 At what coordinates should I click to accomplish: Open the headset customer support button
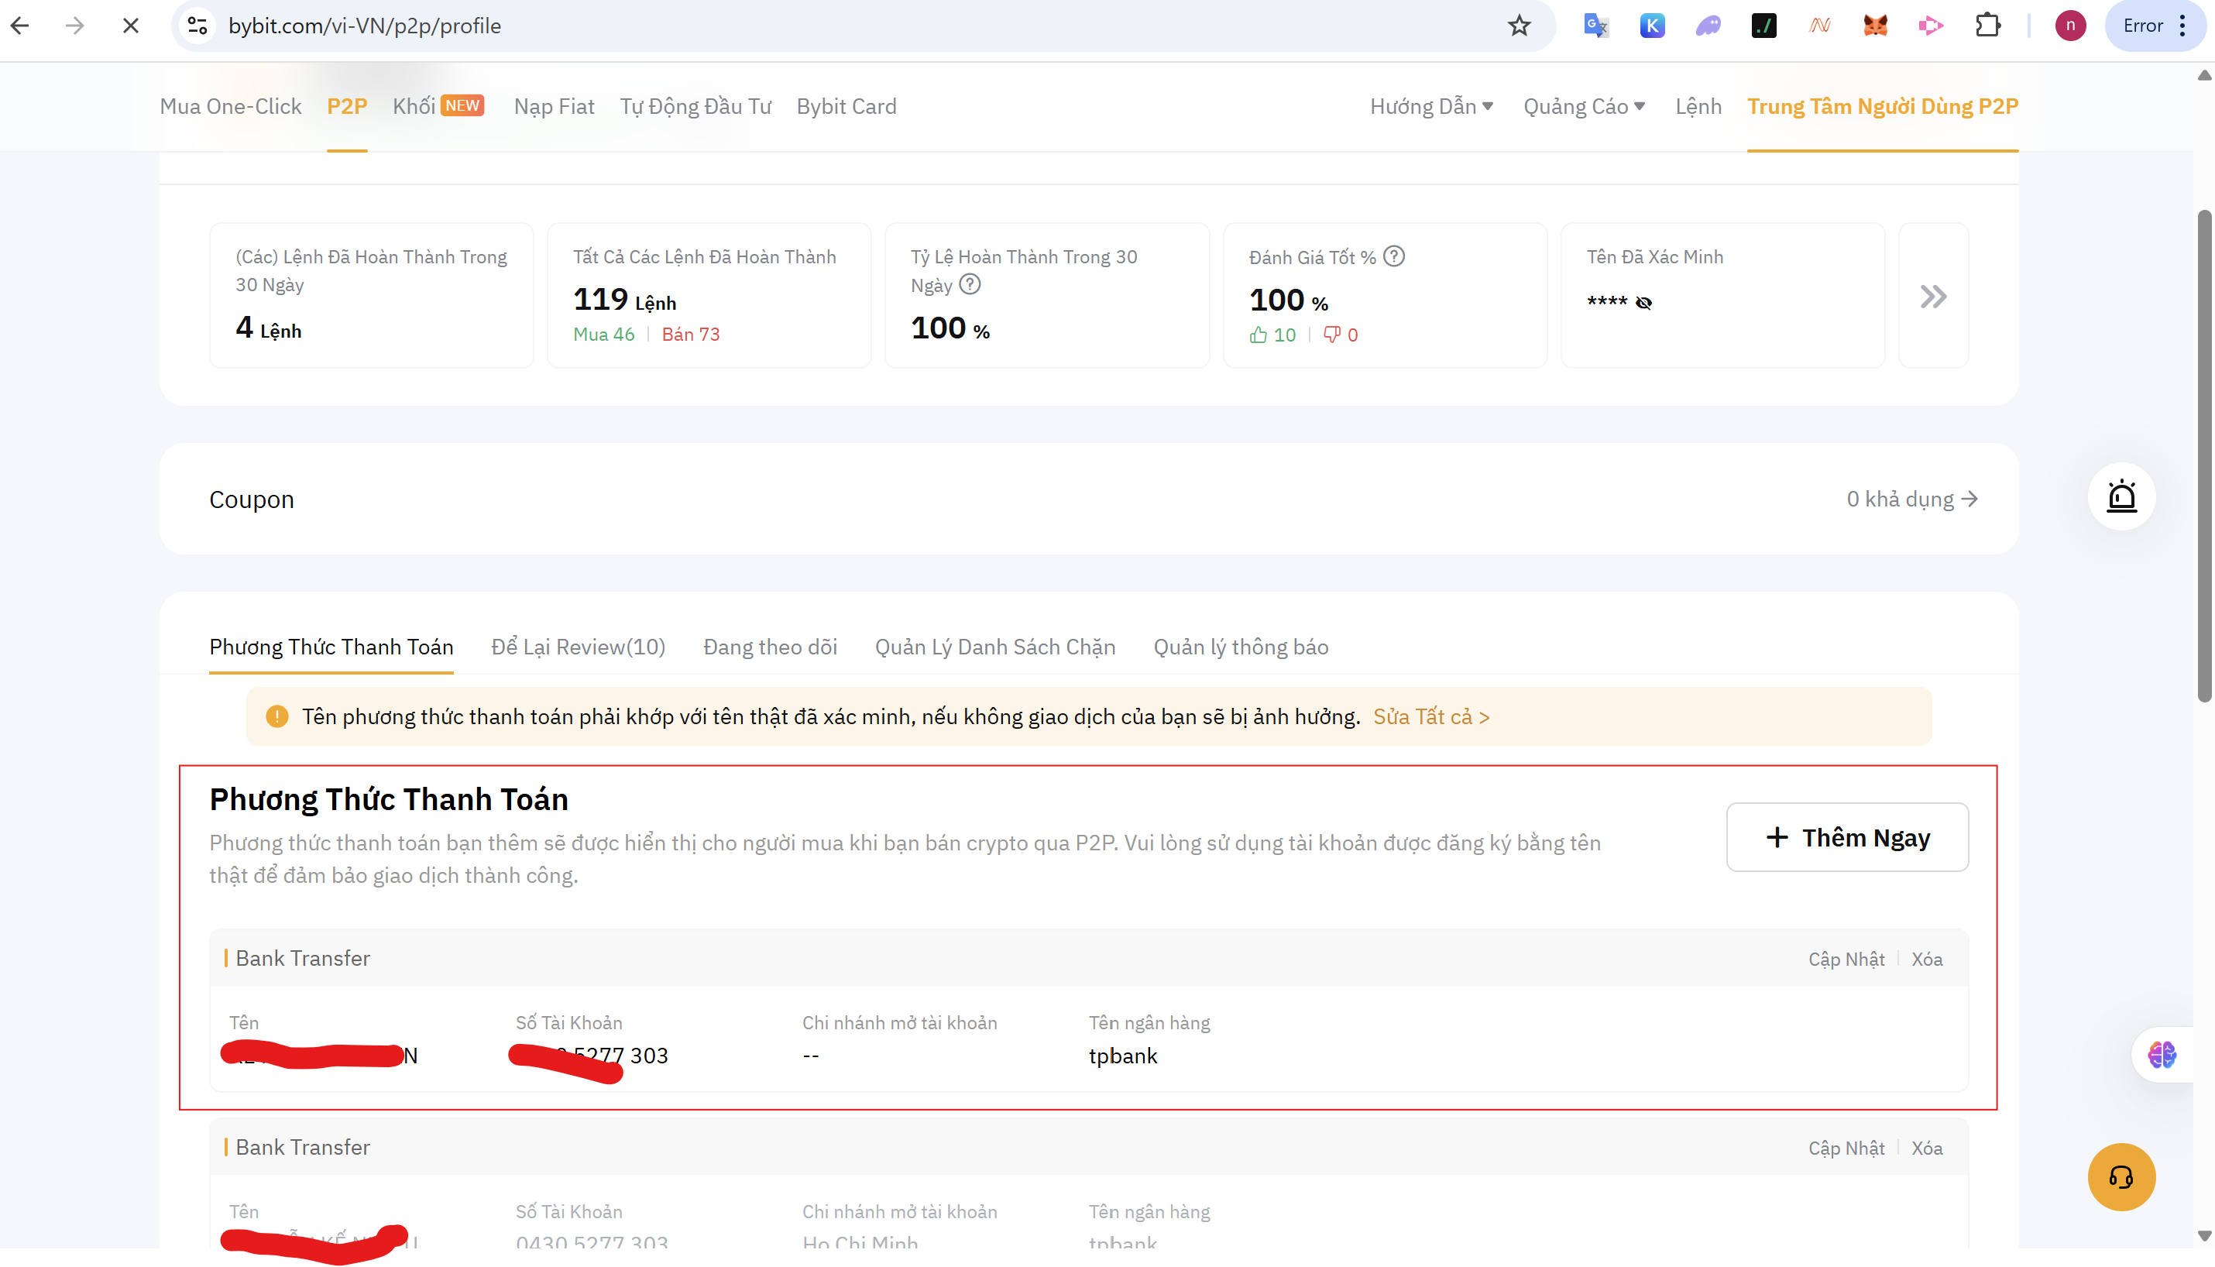click(x=2121, y=1176)
